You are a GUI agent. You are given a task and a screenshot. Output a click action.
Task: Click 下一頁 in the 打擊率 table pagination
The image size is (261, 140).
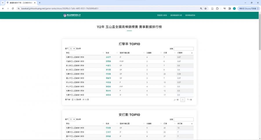pyautogui.click(x=189, y=100)
